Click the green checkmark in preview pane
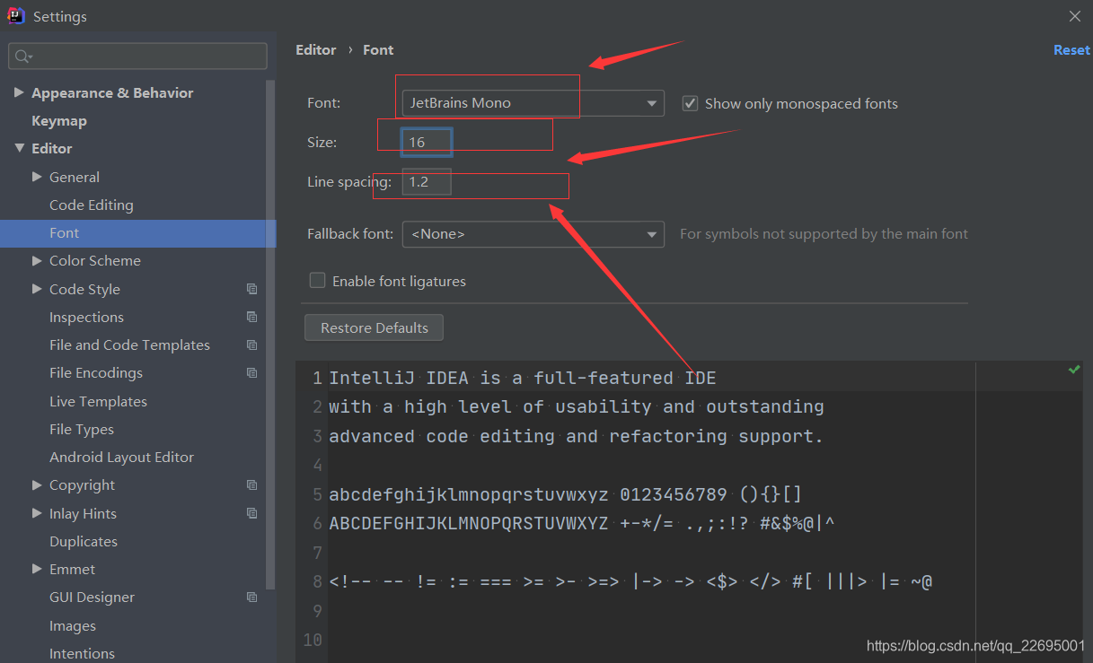 coord(1073,370)
